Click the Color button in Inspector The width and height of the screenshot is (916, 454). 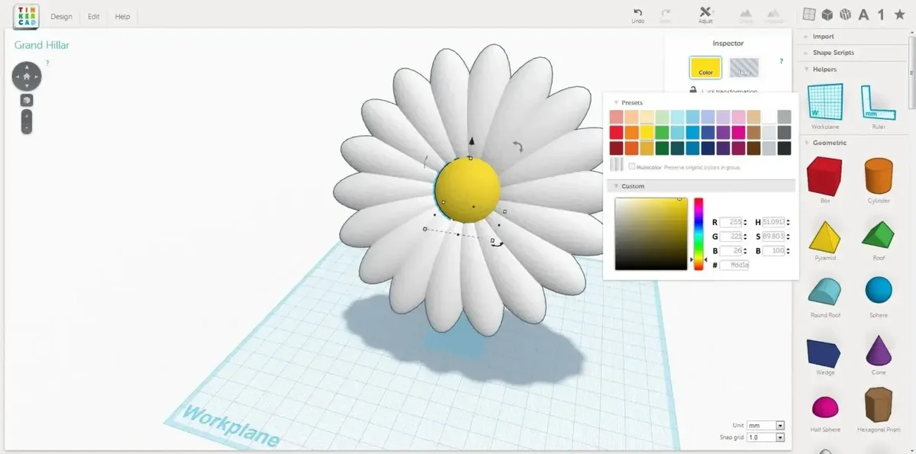(705, 69)
